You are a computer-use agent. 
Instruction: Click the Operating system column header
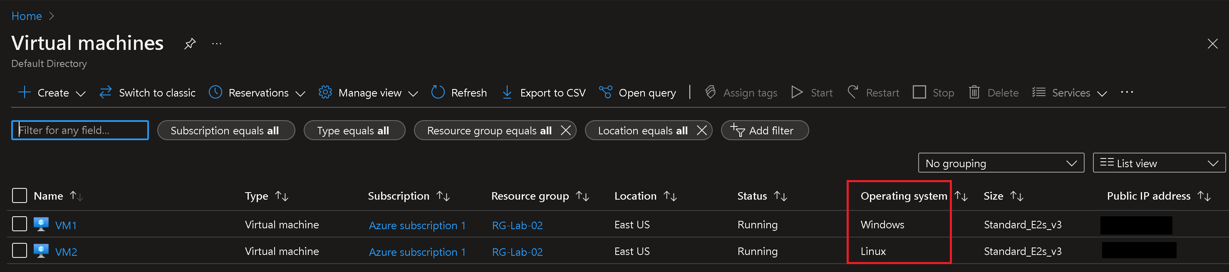(x=904, y=196)
